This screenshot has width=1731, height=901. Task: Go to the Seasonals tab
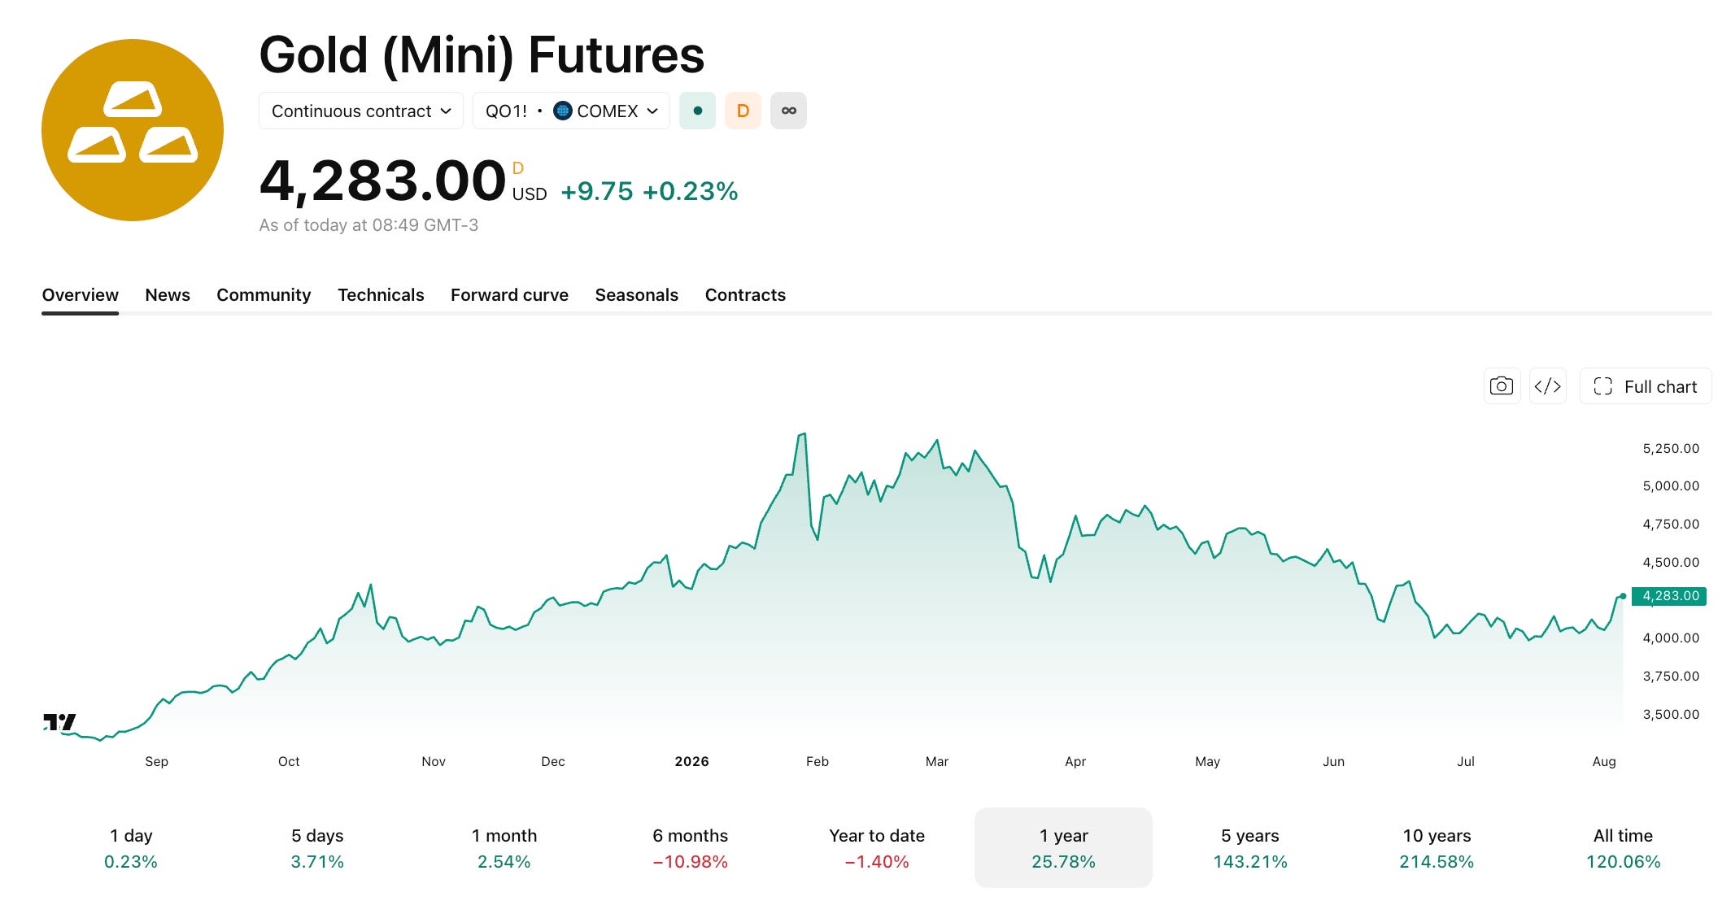pyautogui.click(x=636, y=295)
